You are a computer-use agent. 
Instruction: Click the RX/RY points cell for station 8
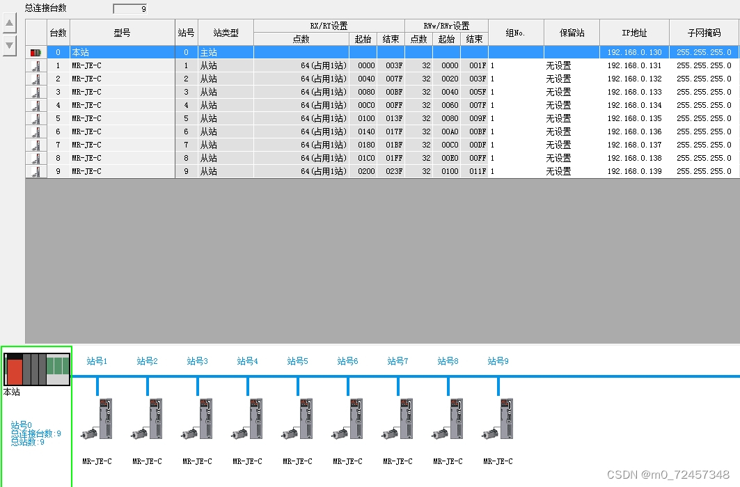[x=301, y=158]
